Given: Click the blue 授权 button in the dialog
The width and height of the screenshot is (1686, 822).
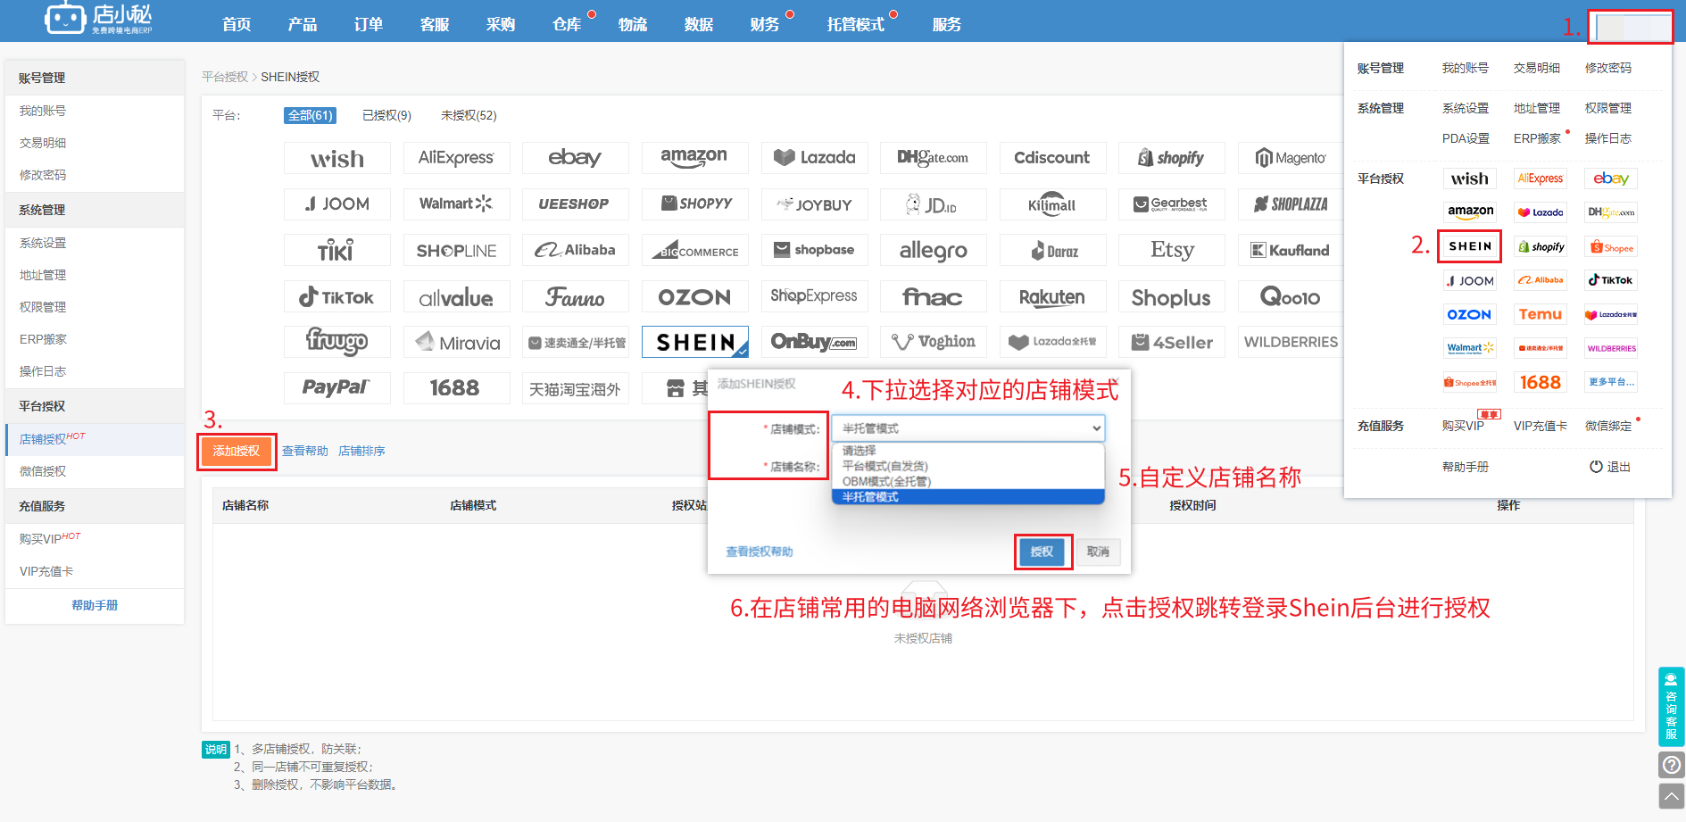Looking at the screenshot, I should coord(1042,552).
